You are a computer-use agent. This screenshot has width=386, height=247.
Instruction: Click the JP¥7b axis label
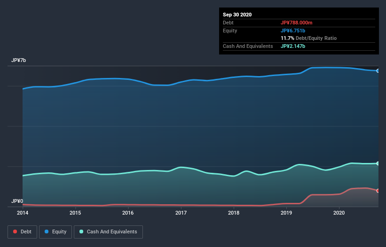(18, 60)
